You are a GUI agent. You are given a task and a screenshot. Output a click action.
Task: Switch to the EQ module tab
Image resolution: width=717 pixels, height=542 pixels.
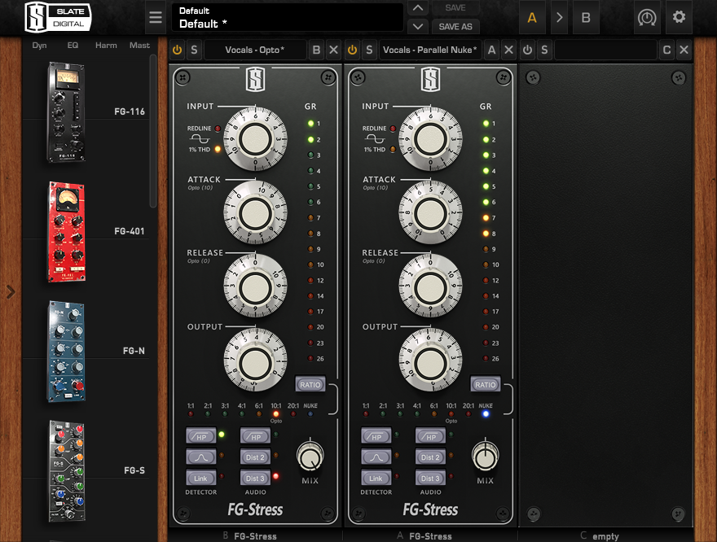click(72, 46)
